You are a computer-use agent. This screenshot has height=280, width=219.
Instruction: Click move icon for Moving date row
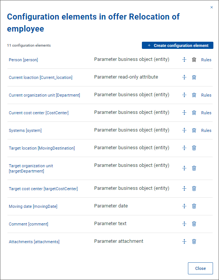coord(184,206)
